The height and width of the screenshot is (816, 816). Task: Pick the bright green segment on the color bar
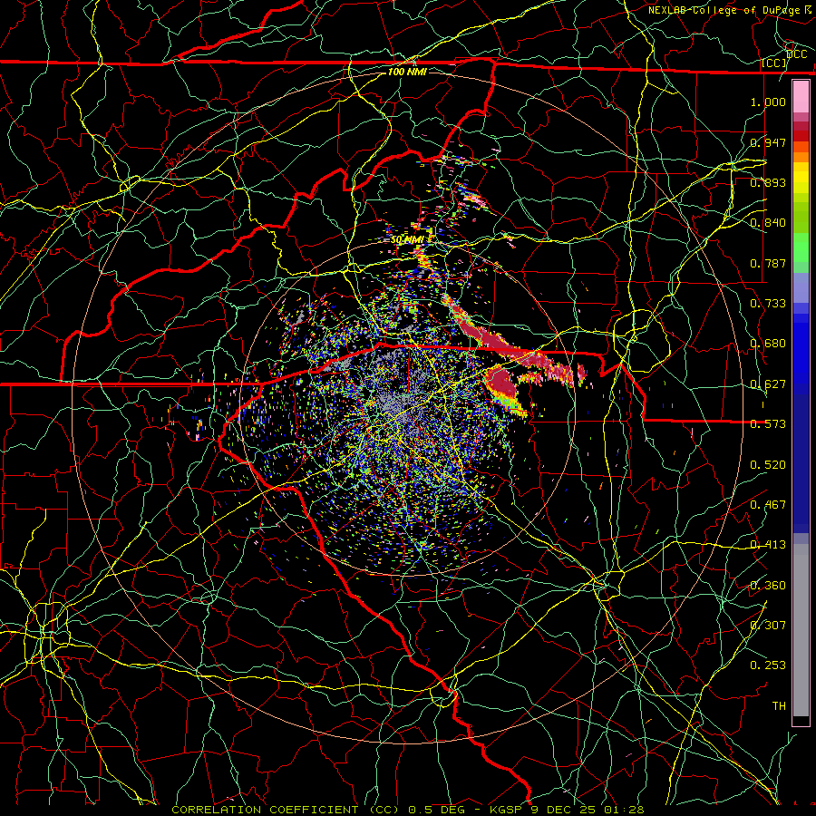(x=801, y=248)
